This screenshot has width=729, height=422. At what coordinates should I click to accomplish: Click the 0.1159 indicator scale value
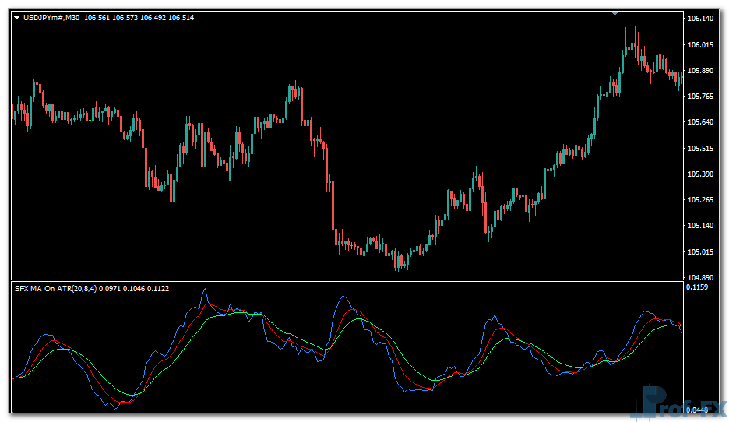[x=699, y=287]
